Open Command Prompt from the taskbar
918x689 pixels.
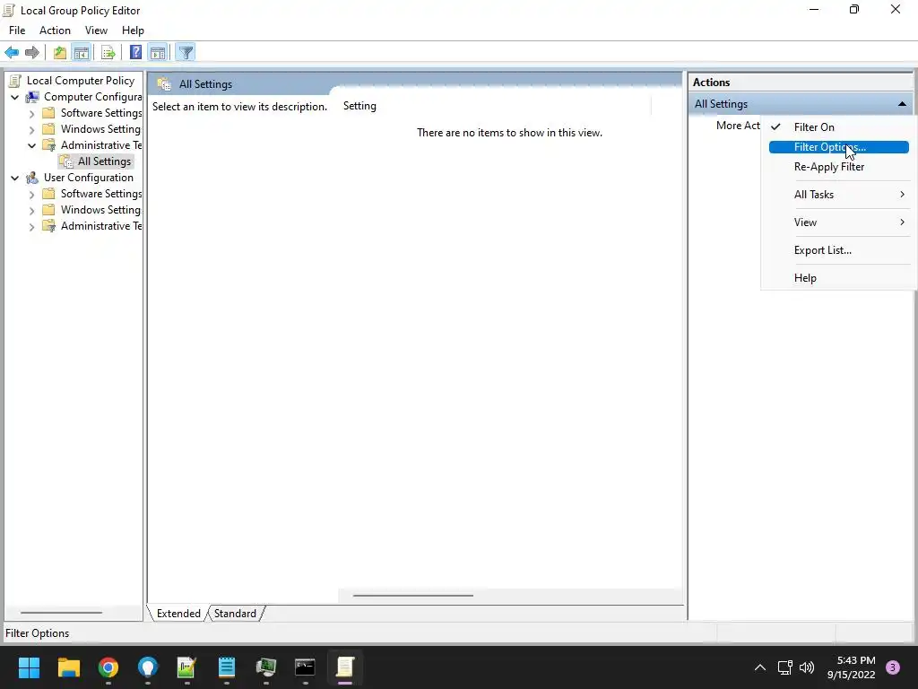305,667
